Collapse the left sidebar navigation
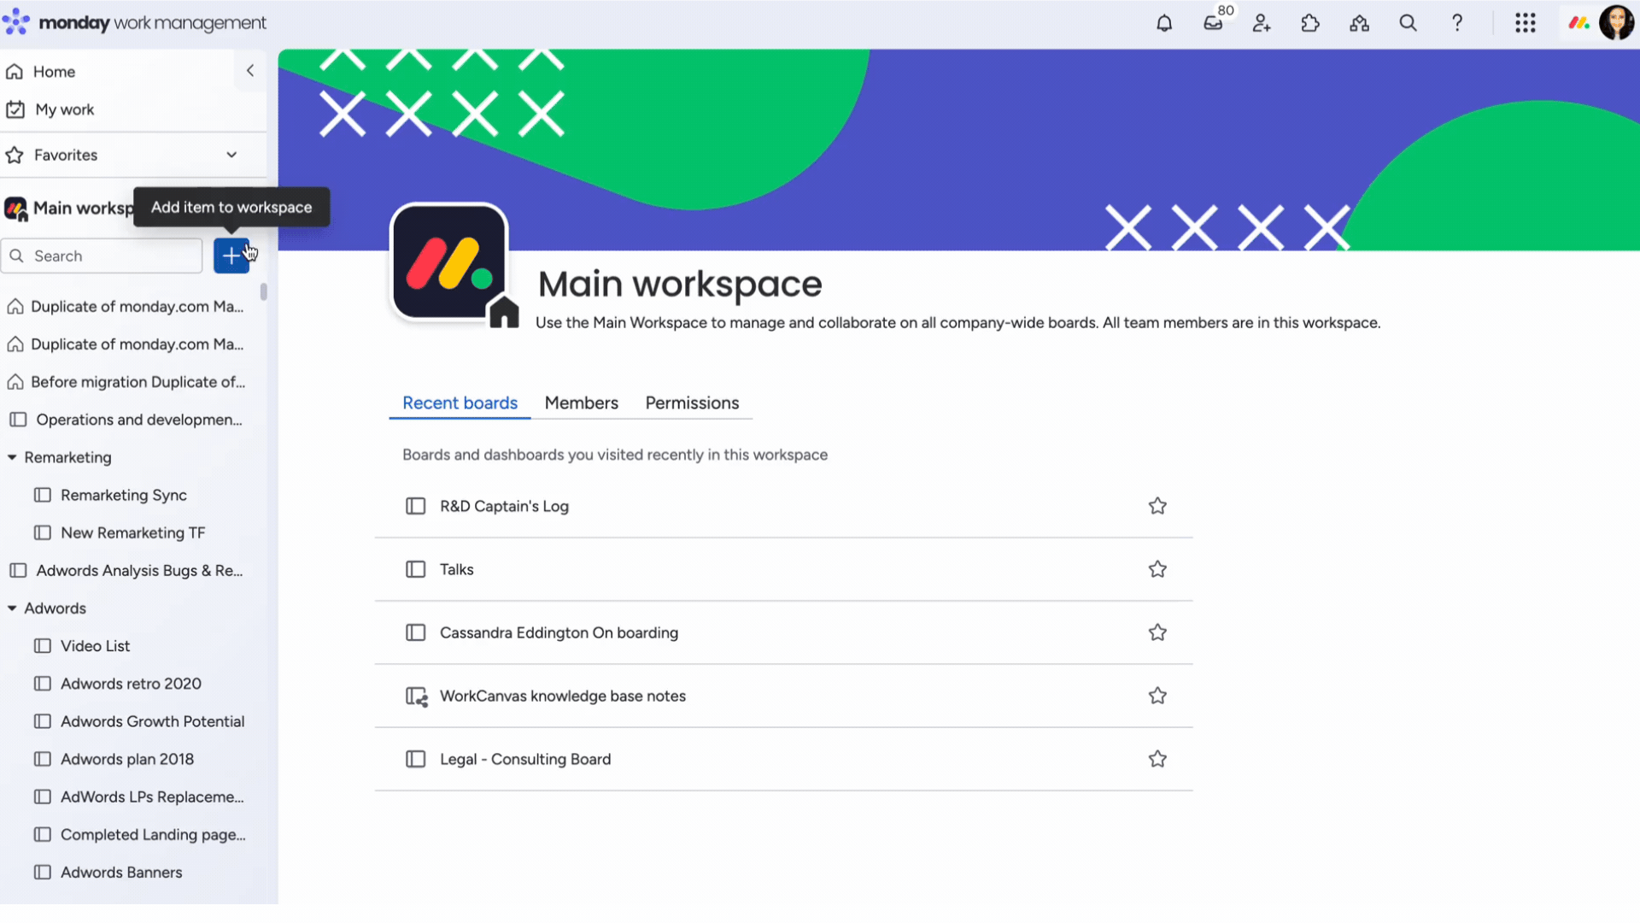 (x=250, y=71)
